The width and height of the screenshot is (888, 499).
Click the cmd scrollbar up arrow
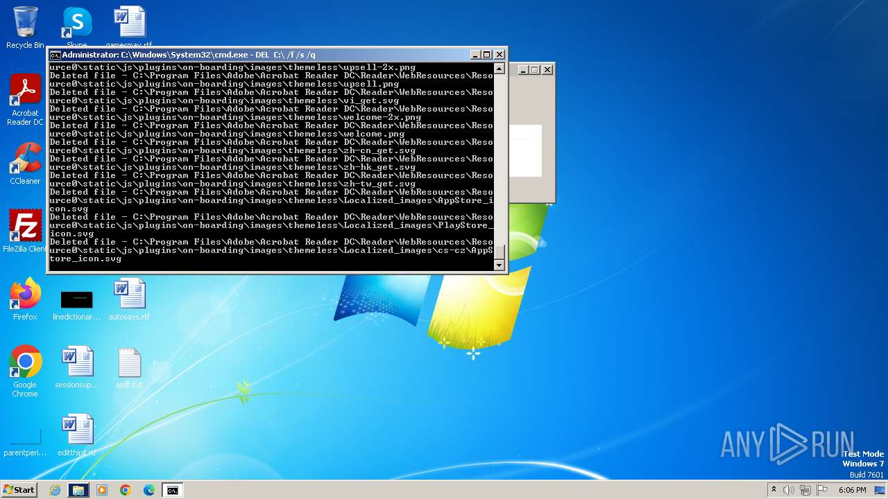[x=499, y=69]
